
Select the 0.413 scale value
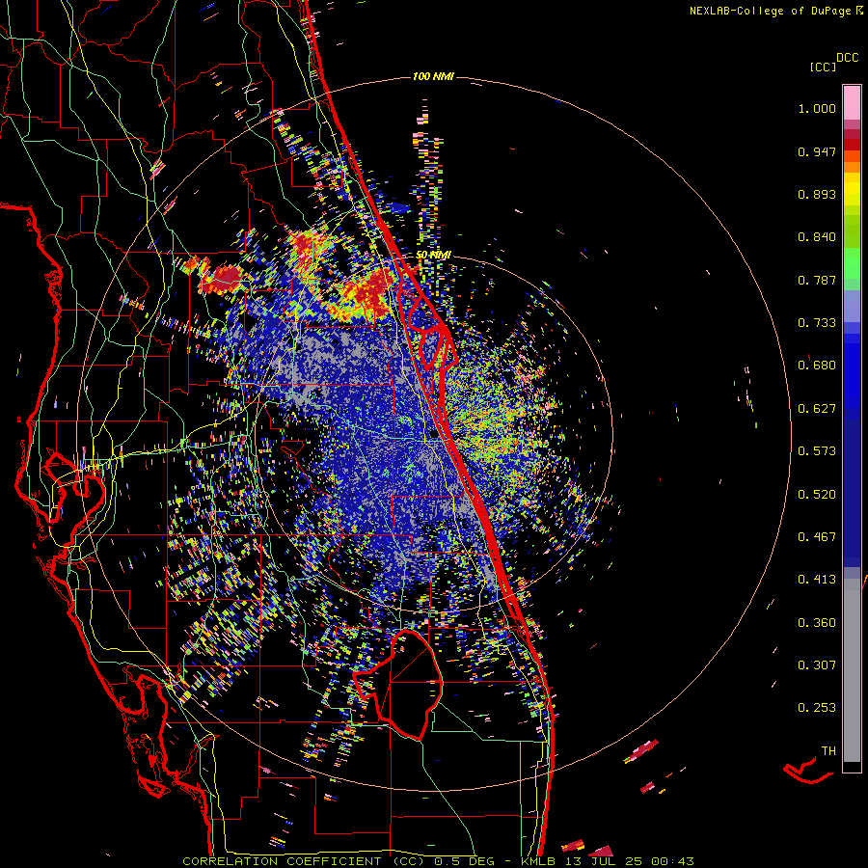click(x=817, y=580)
